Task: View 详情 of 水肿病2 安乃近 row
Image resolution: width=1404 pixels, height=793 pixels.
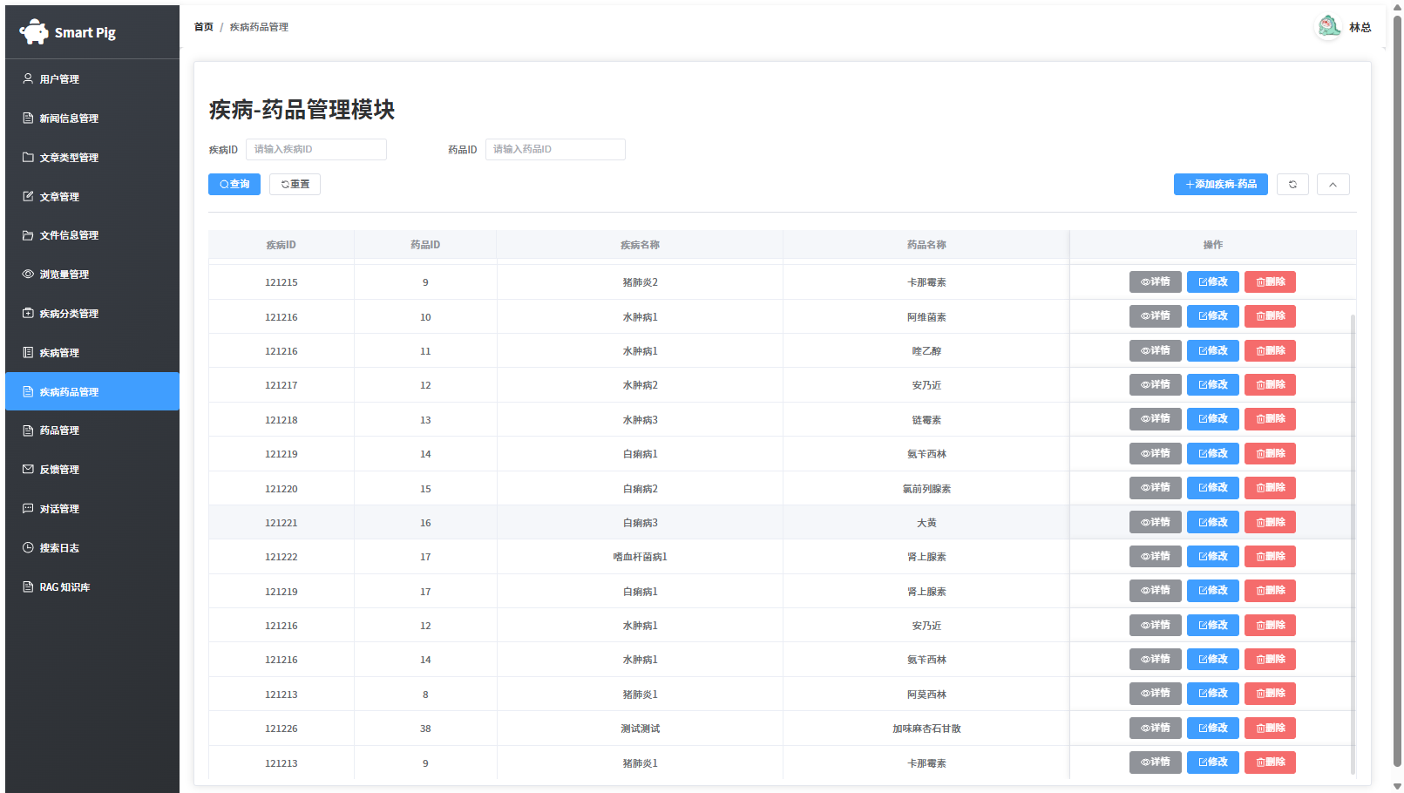Action: 1156,384
